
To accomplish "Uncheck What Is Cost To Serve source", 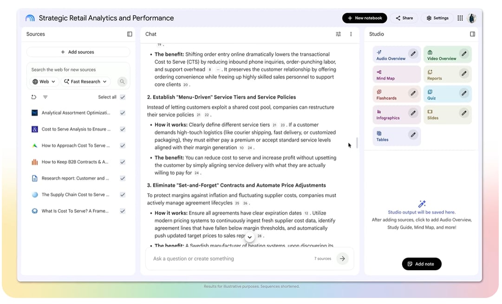I will (123, 211).
